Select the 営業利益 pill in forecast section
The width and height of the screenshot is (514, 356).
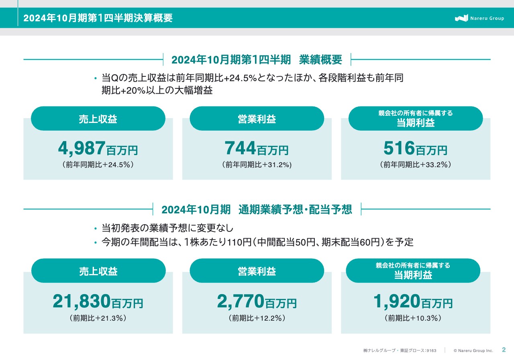pos(257,271)
